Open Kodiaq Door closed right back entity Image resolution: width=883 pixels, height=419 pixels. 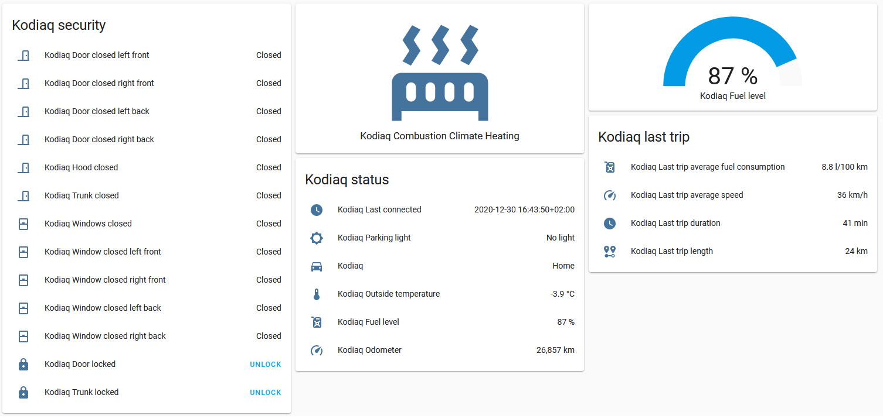(99, 139)
